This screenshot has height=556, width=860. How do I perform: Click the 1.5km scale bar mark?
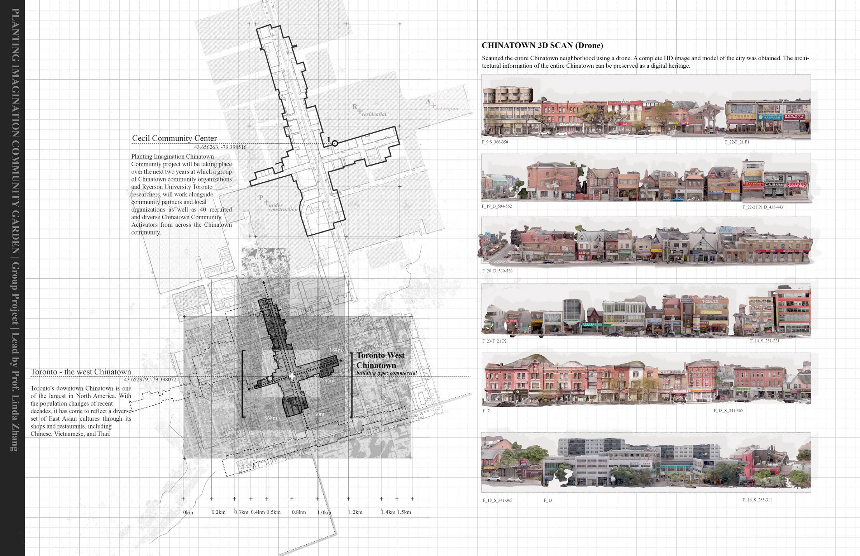tap(404, 512)
